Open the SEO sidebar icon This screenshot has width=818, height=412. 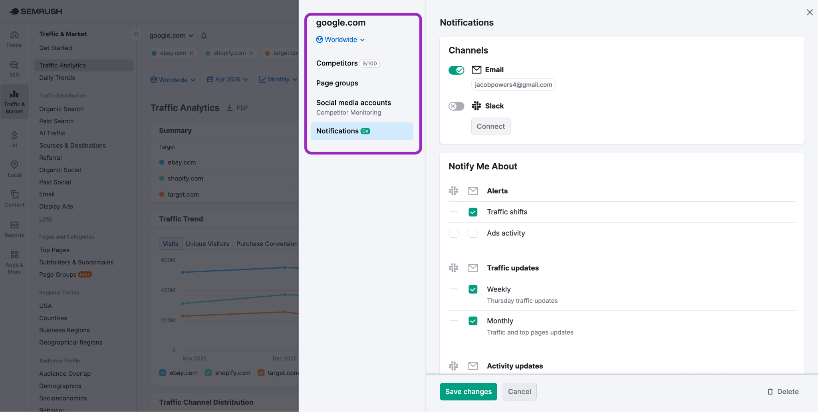pyautogui.click(x=14, y=69)
